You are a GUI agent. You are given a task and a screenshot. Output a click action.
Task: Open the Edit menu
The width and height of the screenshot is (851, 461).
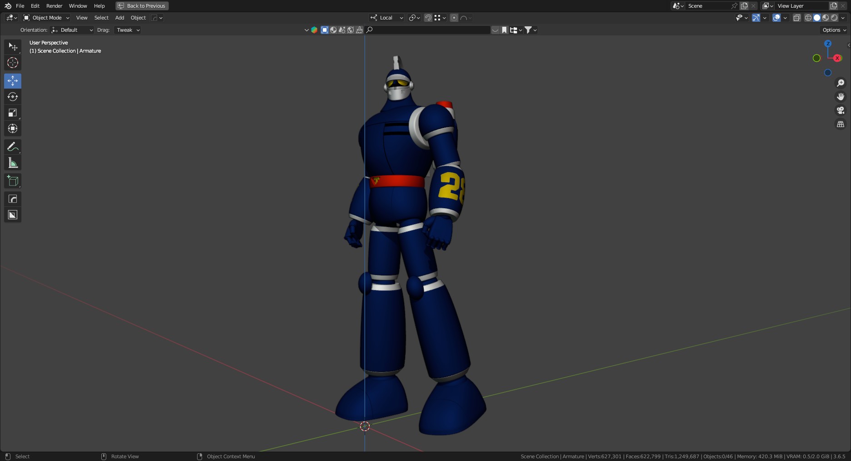click(x=35, y=6)
